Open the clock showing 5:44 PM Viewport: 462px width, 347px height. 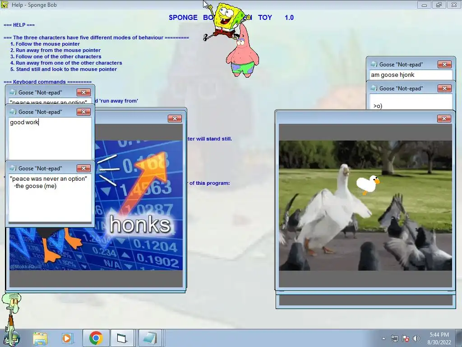[439, 338]
